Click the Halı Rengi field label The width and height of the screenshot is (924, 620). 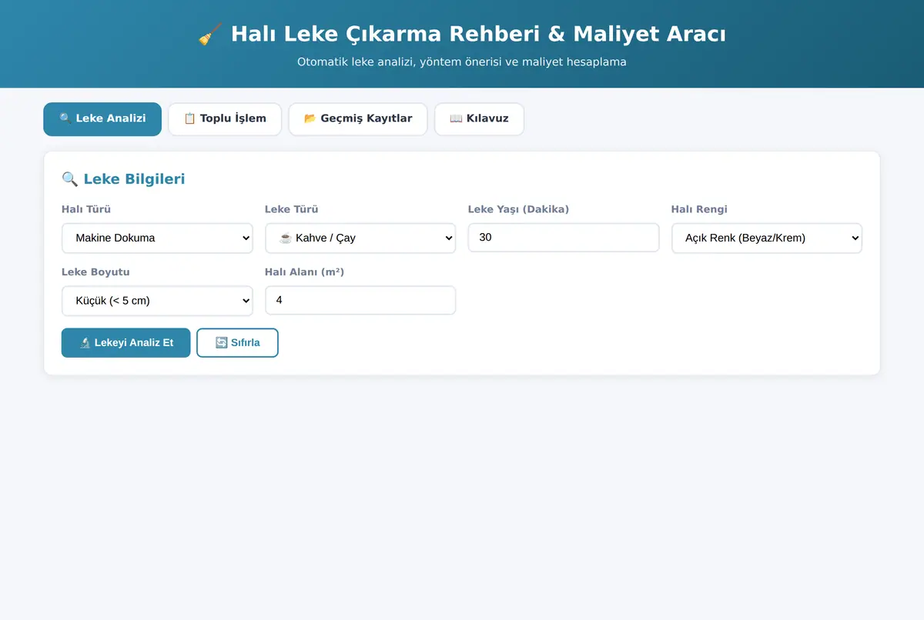coord(699,209)
